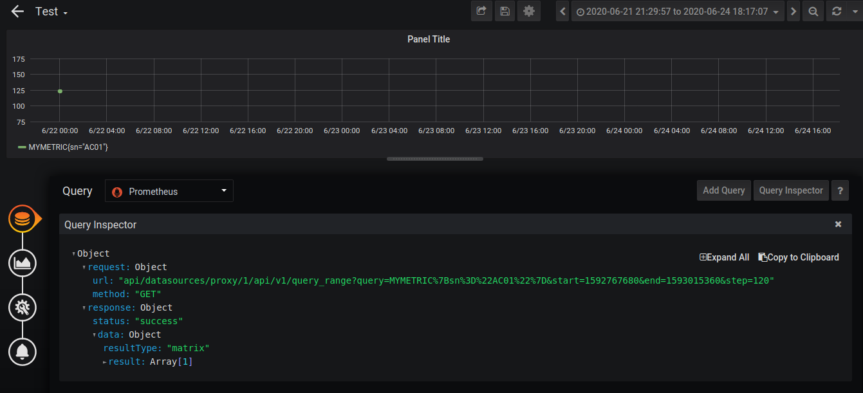The height and width of the screenshot is (393, 863).
Task: Click Copy to Clipboard
Action: (x=799, y=257)
